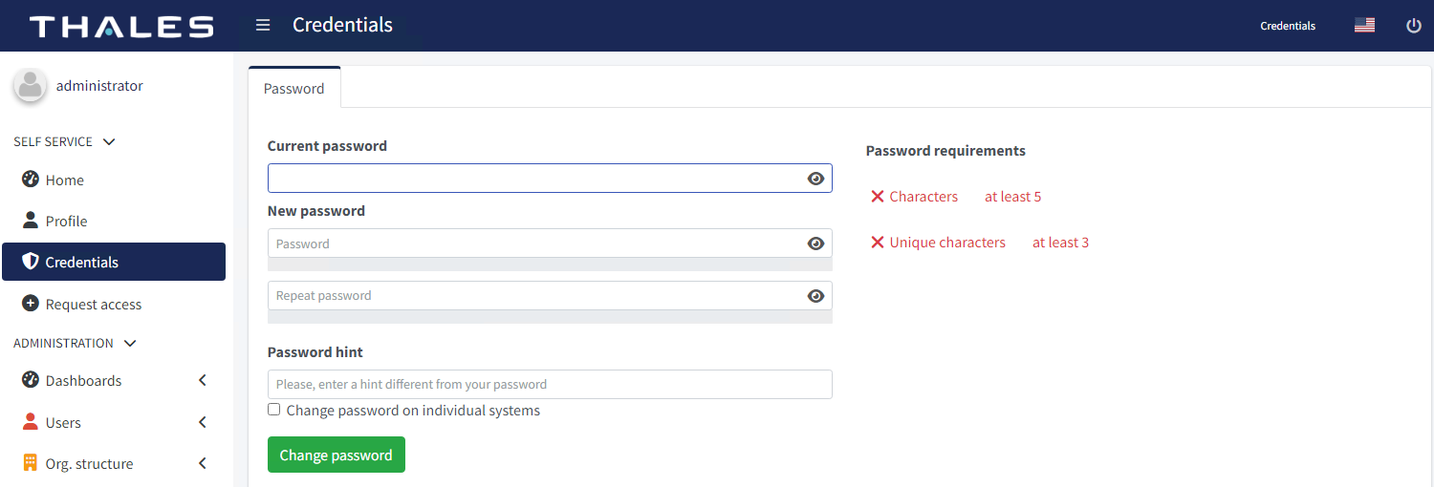Click the Profile person icon
Viewport: 1434px width, 487px height.
pyautogui.click(x=31, y=221)
